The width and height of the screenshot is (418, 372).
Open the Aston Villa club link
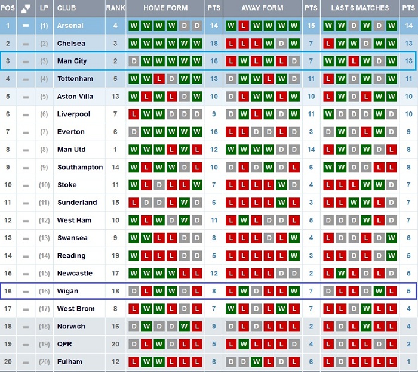click(75, 97)
